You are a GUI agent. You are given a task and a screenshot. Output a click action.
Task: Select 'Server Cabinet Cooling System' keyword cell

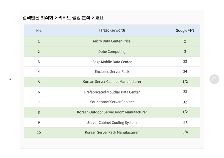pos(112,122)
